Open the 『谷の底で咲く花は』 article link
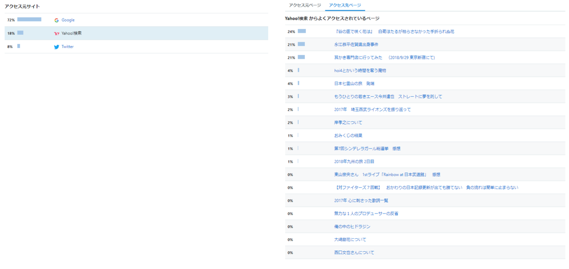This screenshot has width=569, height=269. click(395, 31)
